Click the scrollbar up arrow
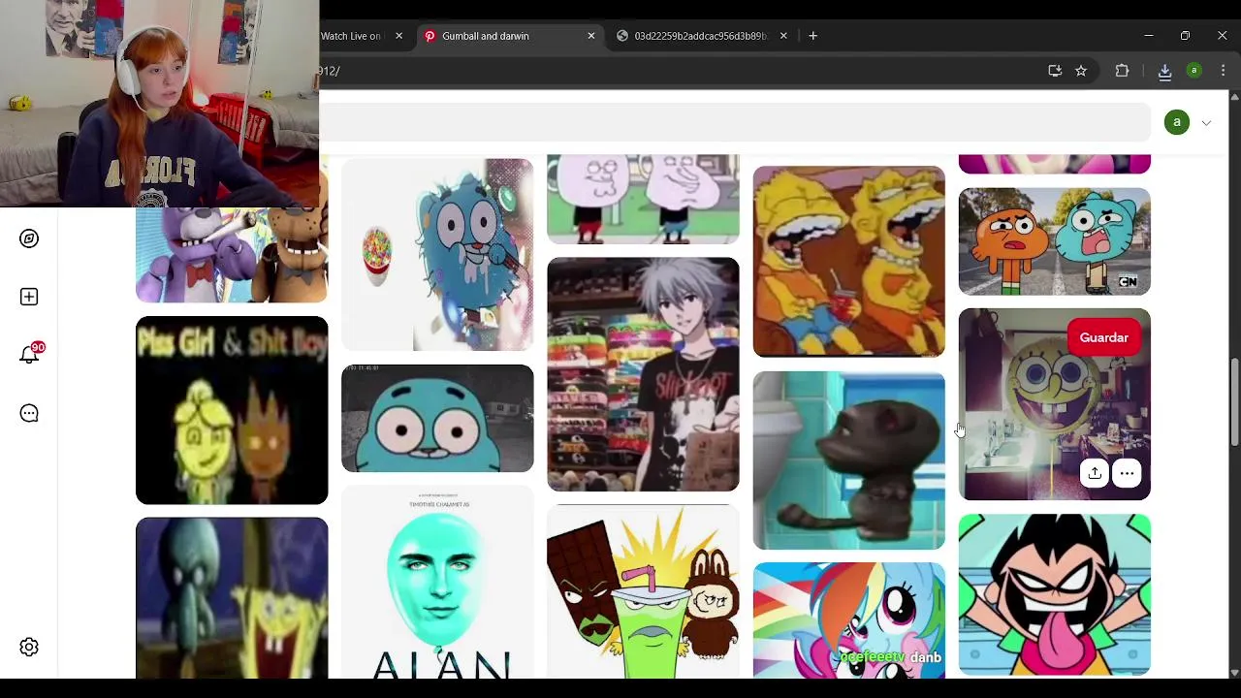 [1234, 97]
